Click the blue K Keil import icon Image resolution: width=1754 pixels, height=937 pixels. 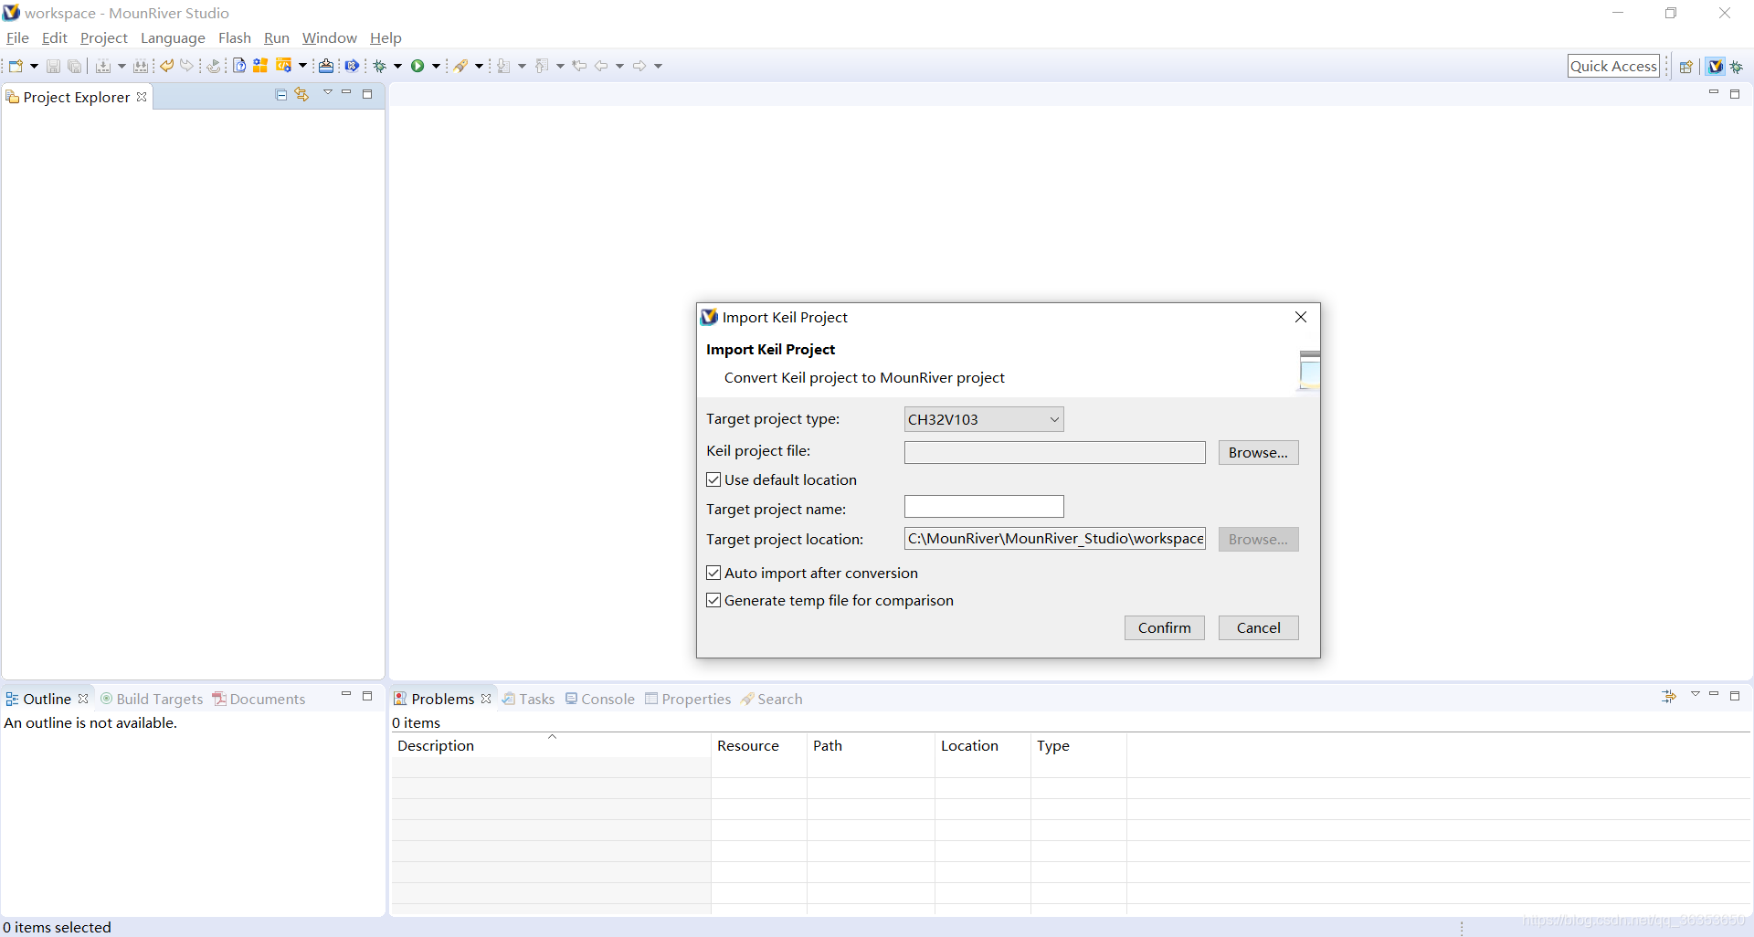352,66
